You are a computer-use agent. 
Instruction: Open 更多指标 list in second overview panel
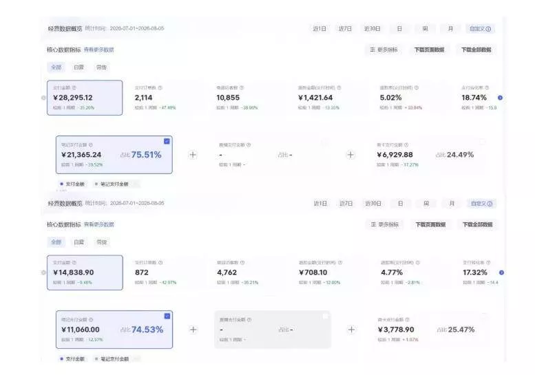pyautogui.click(x=385, y=225)
